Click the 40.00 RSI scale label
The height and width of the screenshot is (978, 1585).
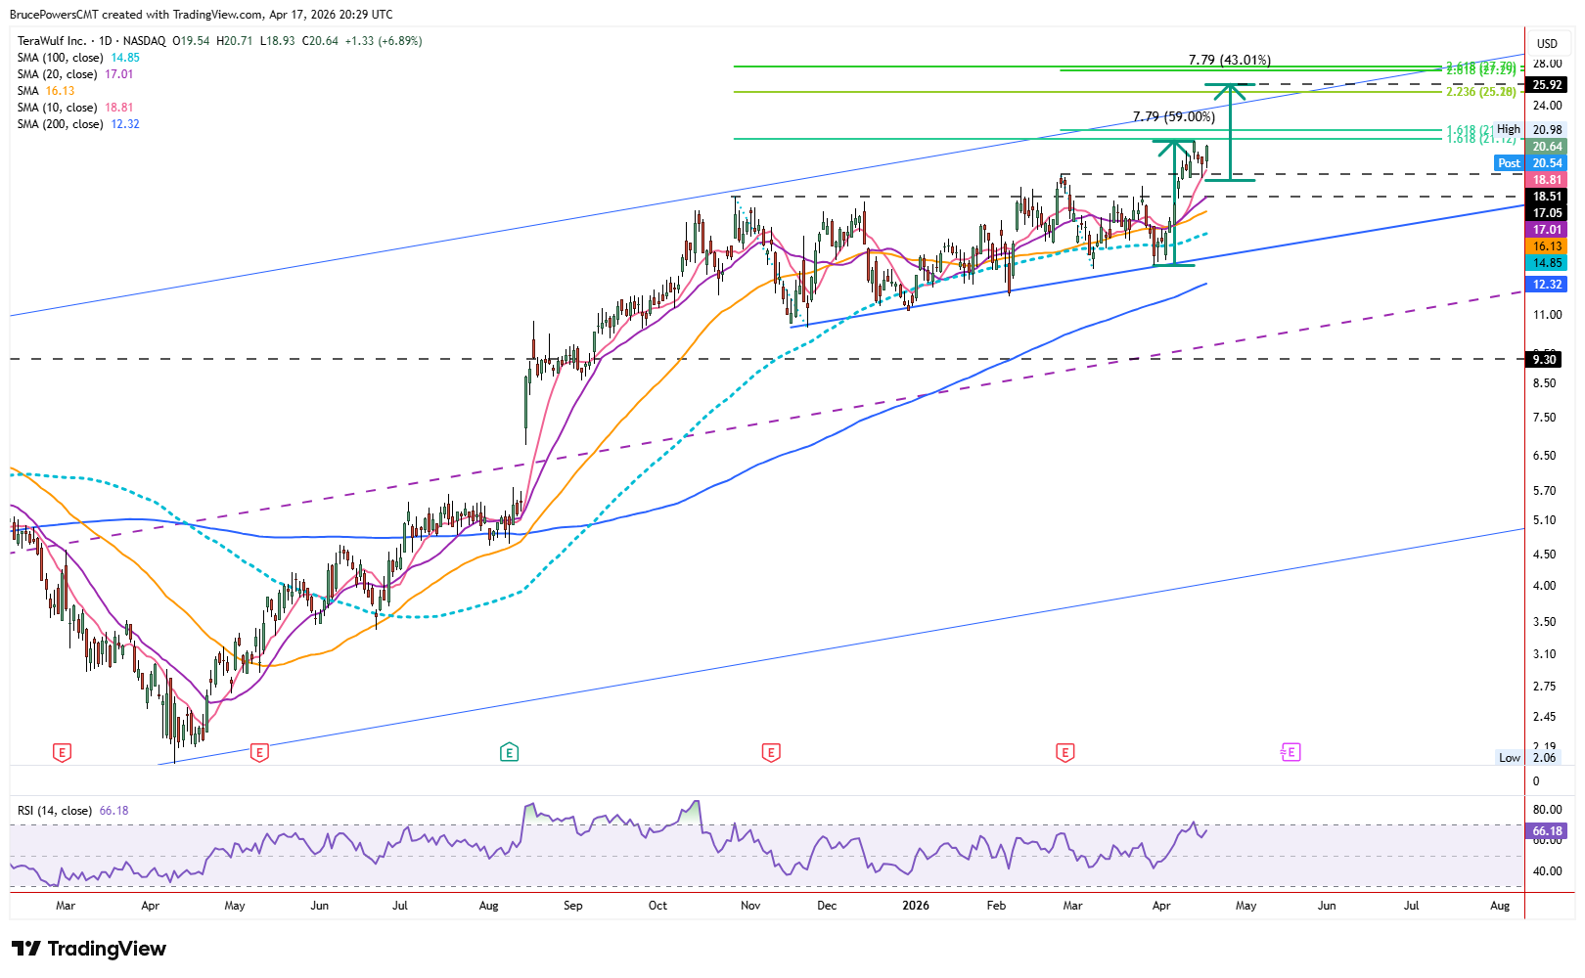point(1548,871)
